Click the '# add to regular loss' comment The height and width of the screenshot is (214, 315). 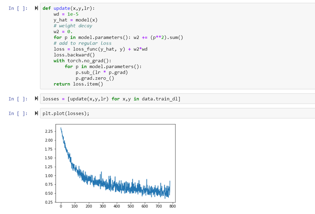(x=82, y=43)
